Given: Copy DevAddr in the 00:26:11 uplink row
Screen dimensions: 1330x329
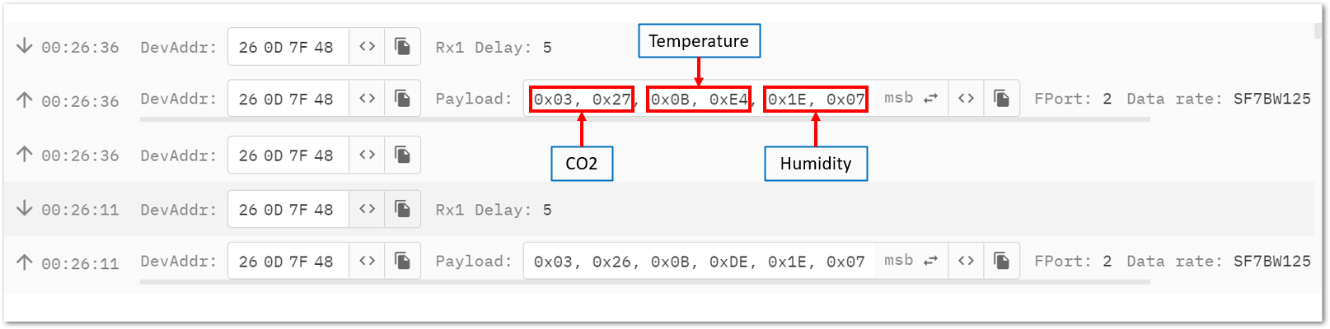Looking at the screenshot, I should pyautogui.click(x=402, y=262).
